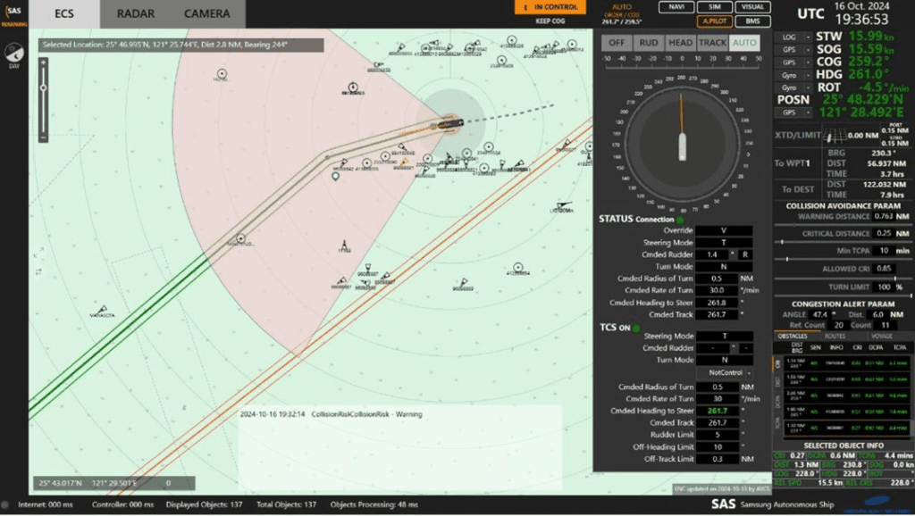Expand the NotControl dropdown
This screenshot has height=516, width=915.
[x=725, y=372]
